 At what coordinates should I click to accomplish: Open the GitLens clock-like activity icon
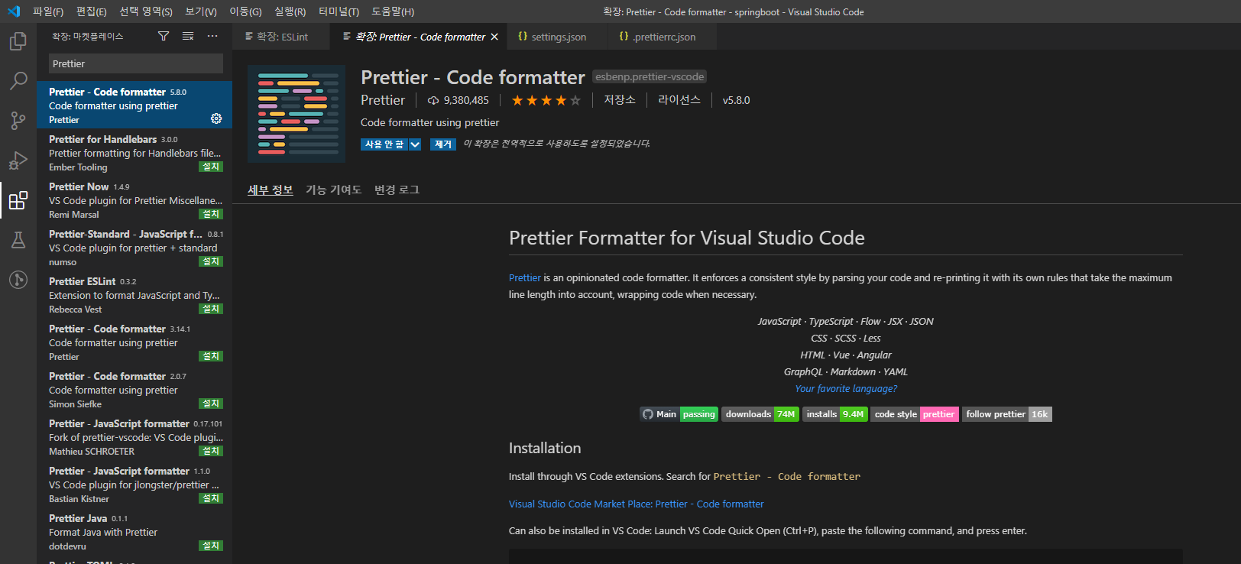pyautogui.click(x=18, y=280)
